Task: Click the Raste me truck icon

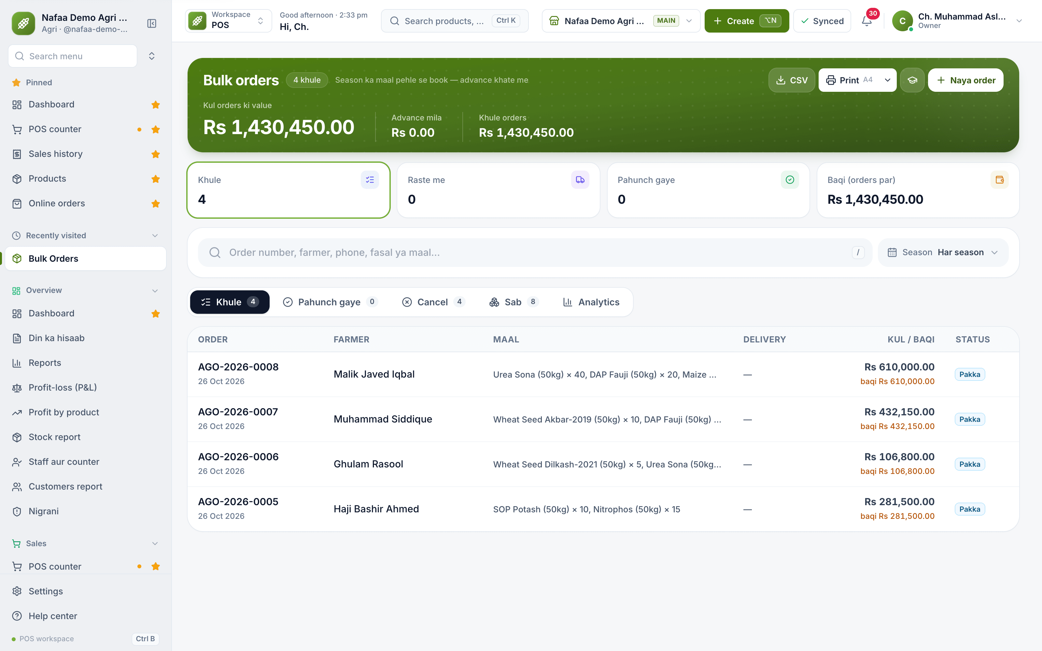Action: coord(580,180)
